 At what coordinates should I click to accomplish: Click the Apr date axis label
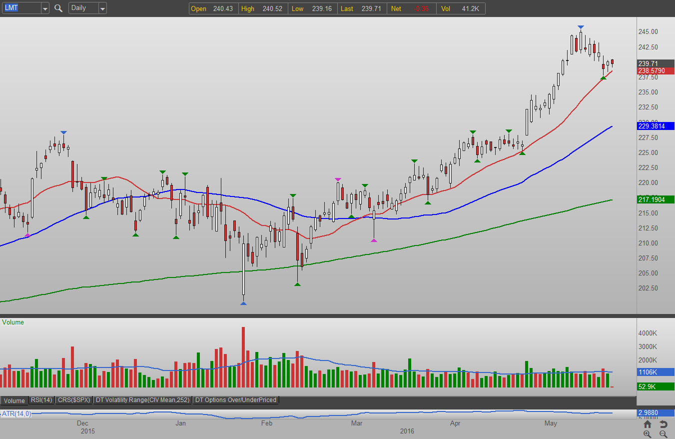[x=455, y=423]
